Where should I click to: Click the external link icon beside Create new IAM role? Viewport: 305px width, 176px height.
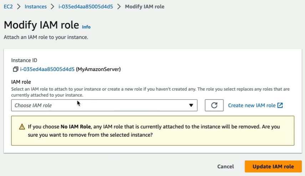(280, 105)
